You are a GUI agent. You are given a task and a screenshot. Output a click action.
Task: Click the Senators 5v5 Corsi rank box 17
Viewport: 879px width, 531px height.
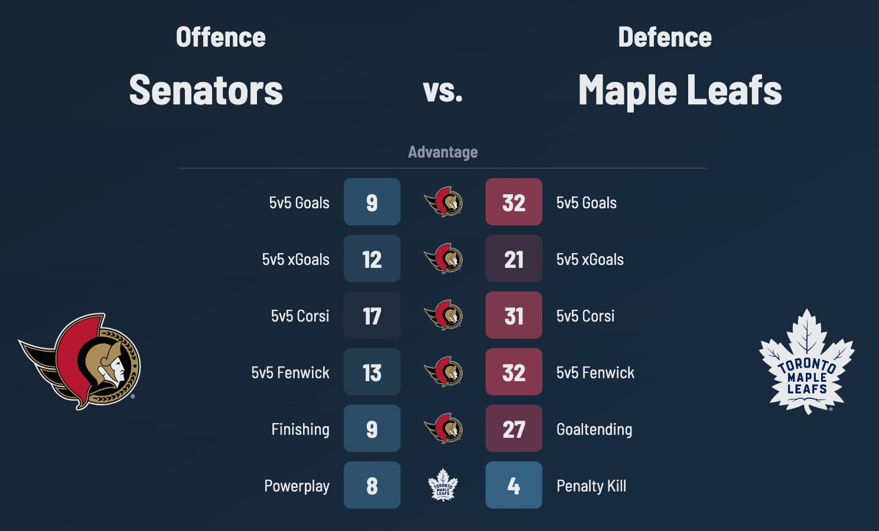coord(372,315)
